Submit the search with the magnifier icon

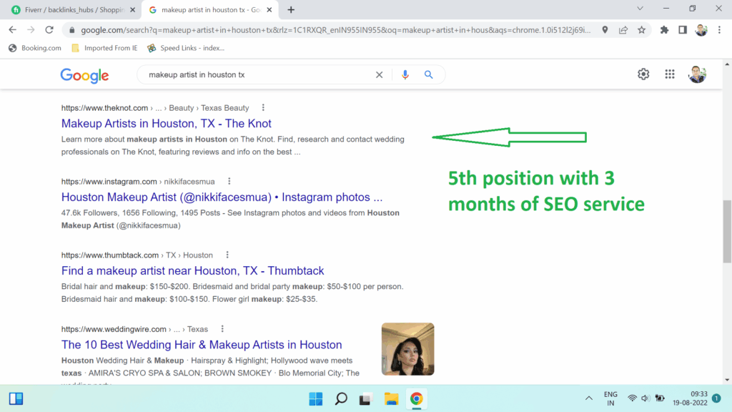[429, 74]
